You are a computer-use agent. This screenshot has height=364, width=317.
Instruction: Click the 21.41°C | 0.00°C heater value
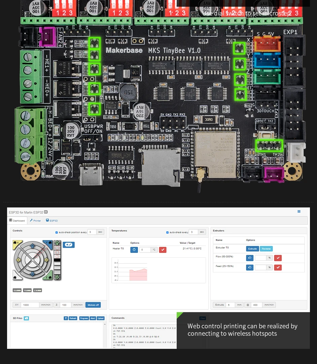point(192,249)
